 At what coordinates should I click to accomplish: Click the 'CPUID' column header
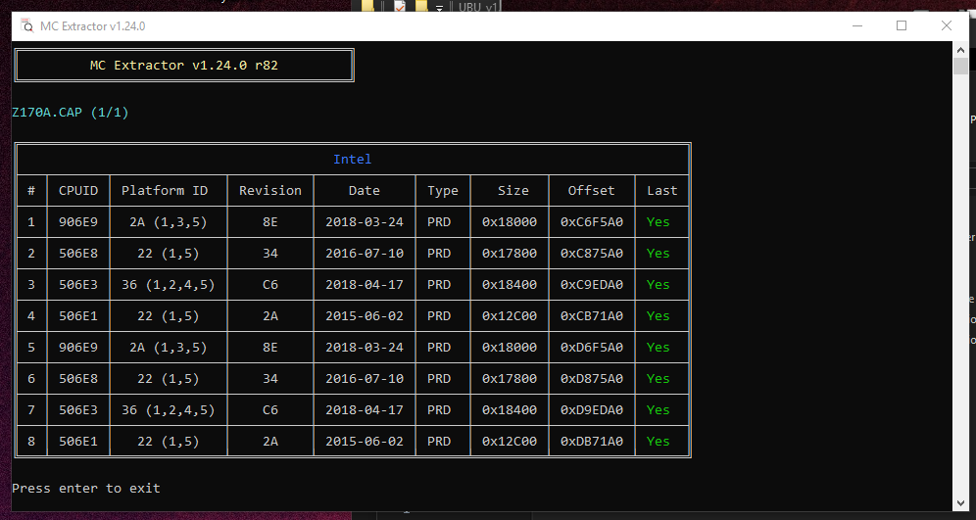[x=78, y=190]
